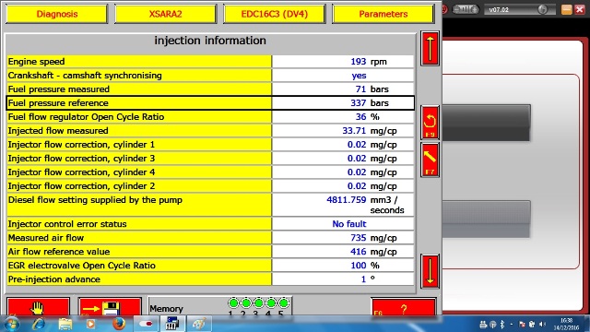
Task: Click memory indicator light 4
Action: [271, 303]
